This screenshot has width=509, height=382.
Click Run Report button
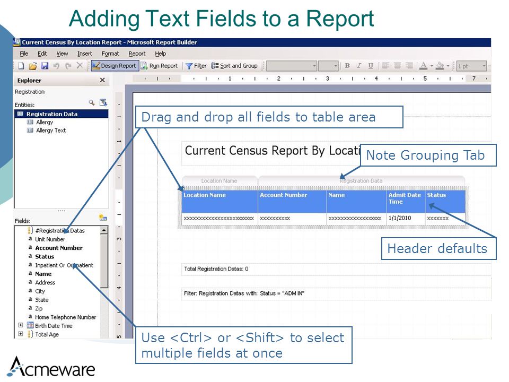(x=160, y=66)
